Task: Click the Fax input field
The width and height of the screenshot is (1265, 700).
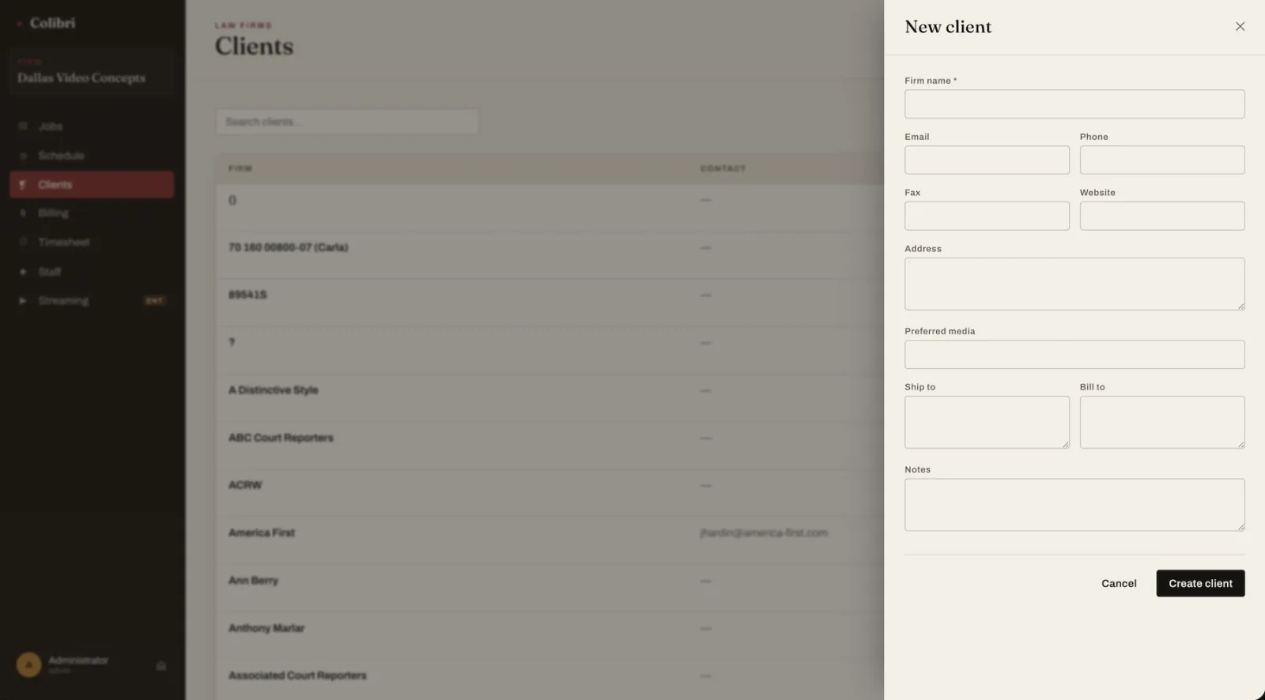Action: tap(987, 216)
